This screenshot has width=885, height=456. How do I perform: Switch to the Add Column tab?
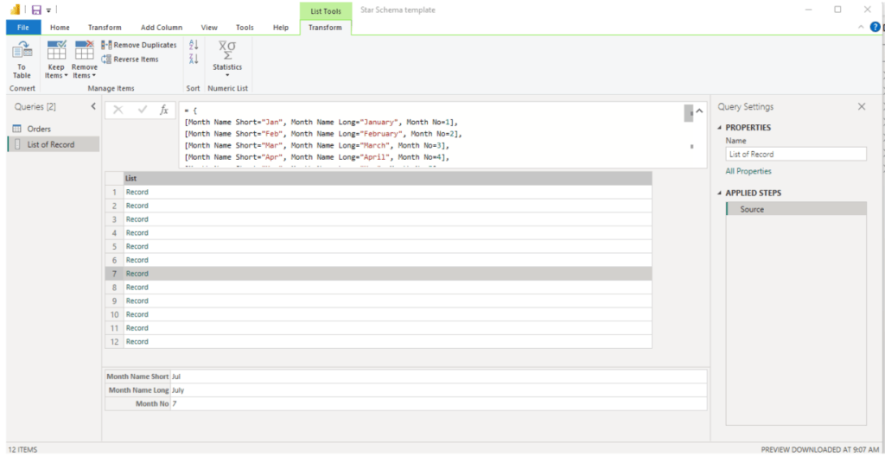[x=161, y=28]
